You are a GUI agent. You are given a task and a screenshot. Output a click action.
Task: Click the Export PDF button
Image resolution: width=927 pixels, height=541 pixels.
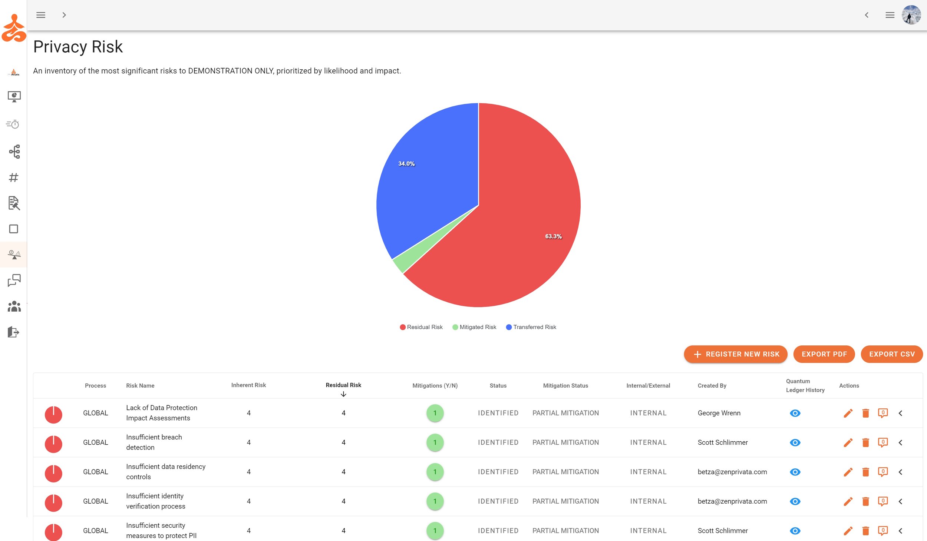click(824, 354)
